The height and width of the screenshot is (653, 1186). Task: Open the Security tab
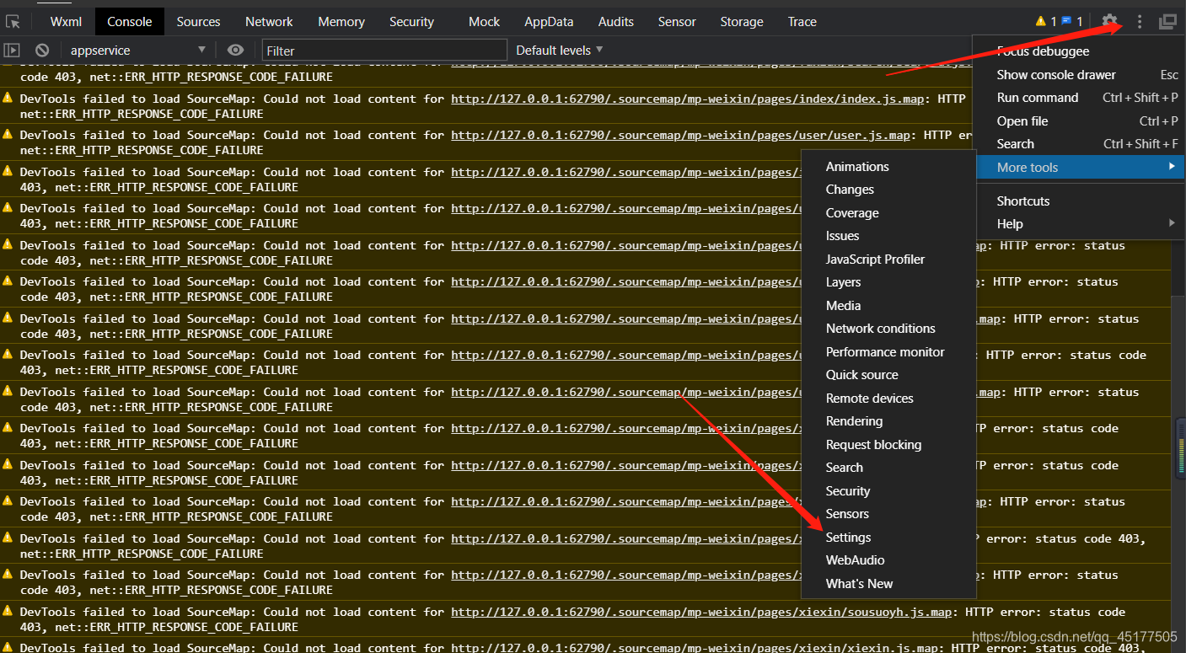(x=411, y=22)
